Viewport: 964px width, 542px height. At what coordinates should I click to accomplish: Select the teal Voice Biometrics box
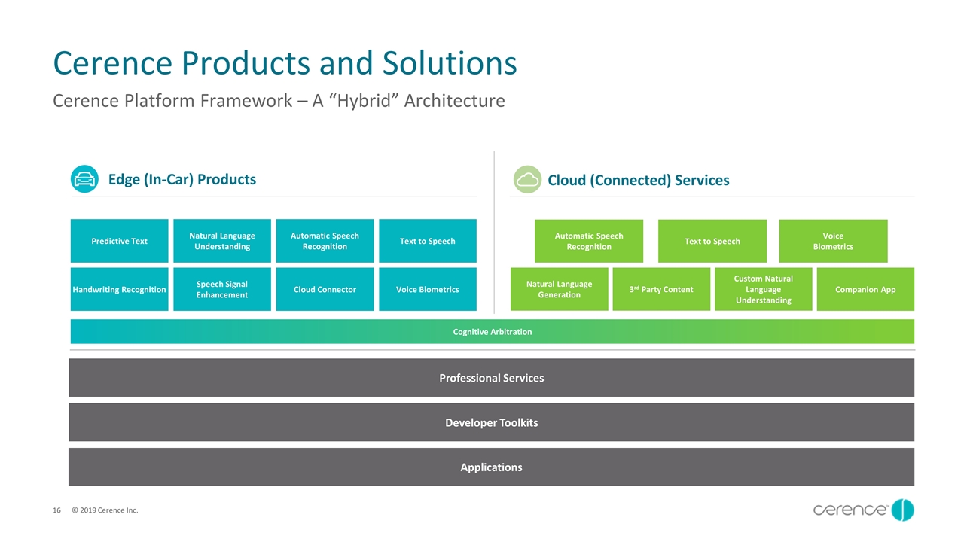point(428,289)
